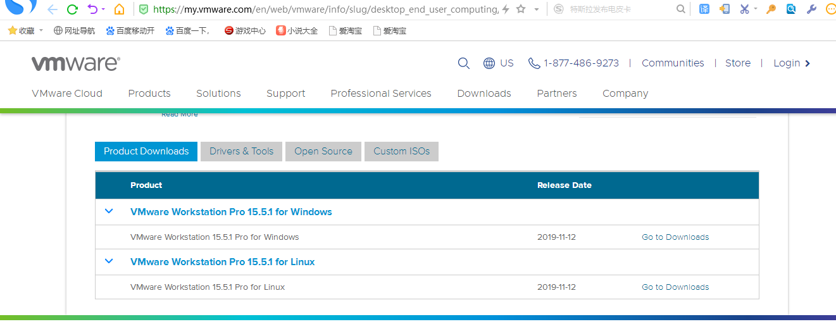This screenshot has height=324, width=836.
Task: Open the 百度移动开 bookmark
Action: point(130,30)
